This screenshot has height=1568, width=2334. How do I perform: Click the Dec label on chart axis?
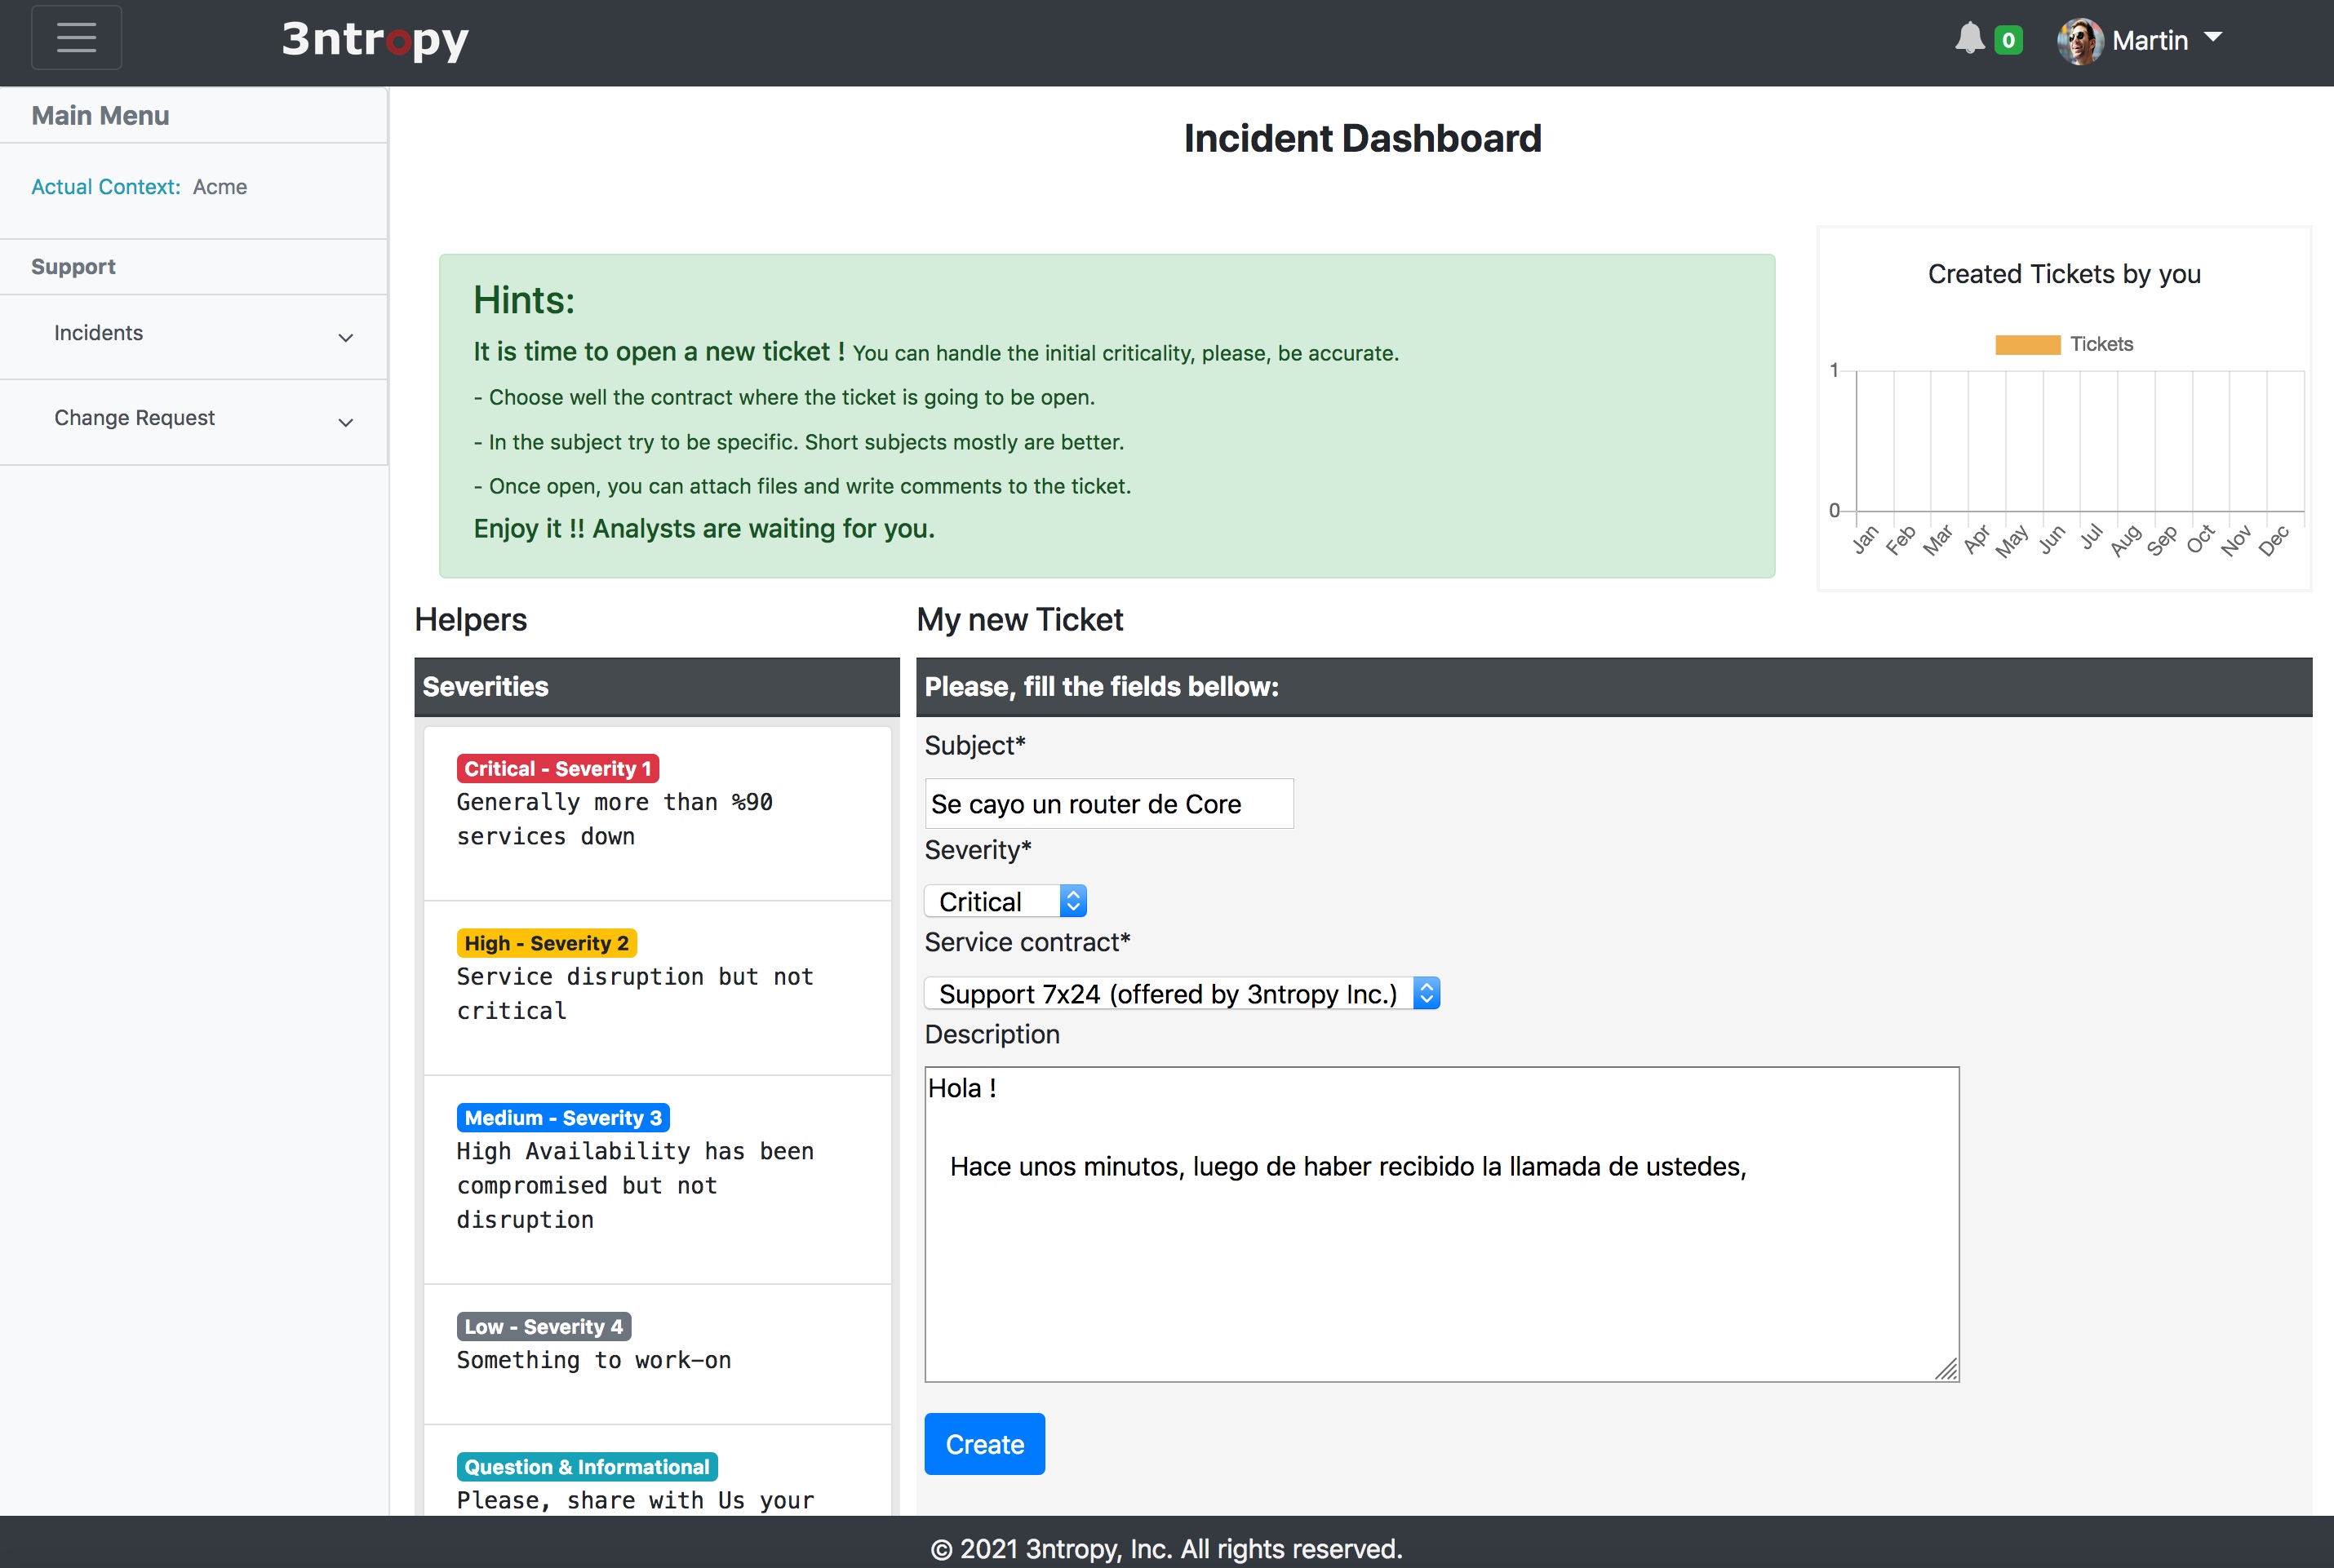2273,541
